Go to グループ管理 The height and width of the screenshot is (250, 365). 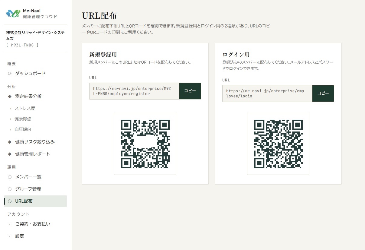[35, 189]
